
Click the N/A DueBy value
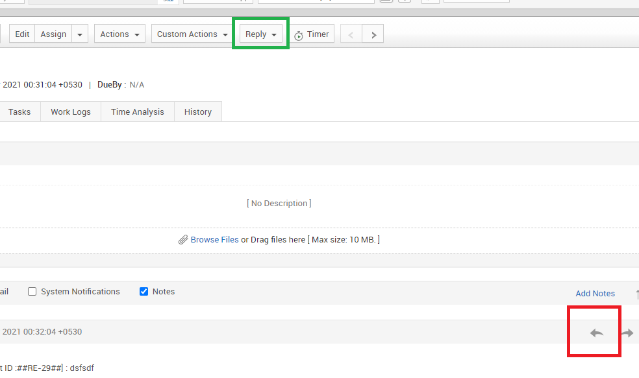(x=137, y=85)
